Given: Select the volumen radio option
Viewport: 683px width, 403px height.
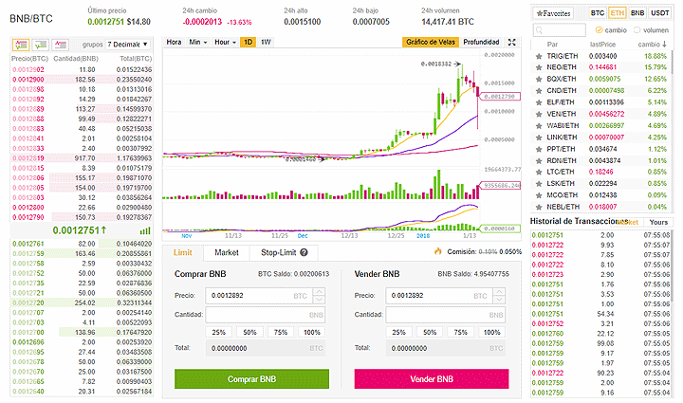Looking at the screenshot, I should [637, 30].
